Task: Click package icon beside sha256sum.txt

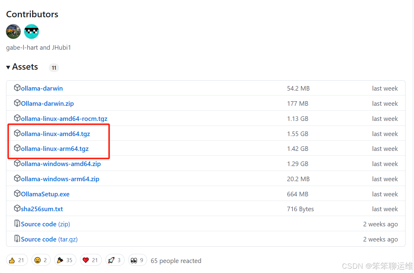Action: coord(17,208)
